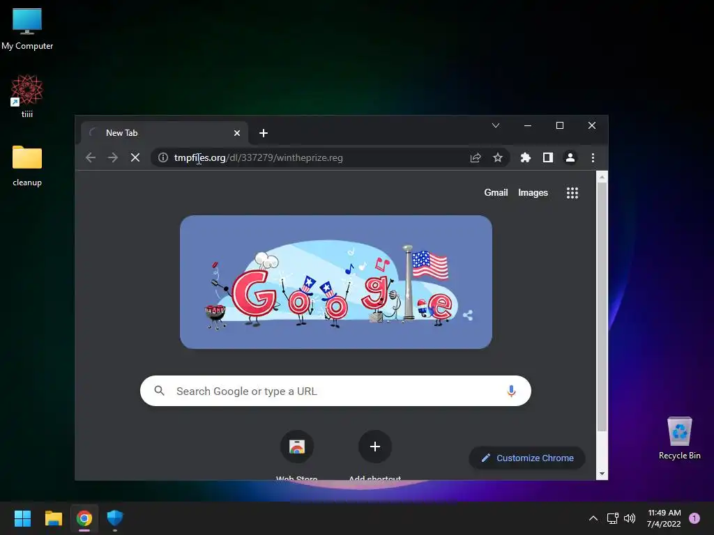Viewport: 714px width, 535px height.
Task: Toggle the Chrome side panel
Action: 548,157
